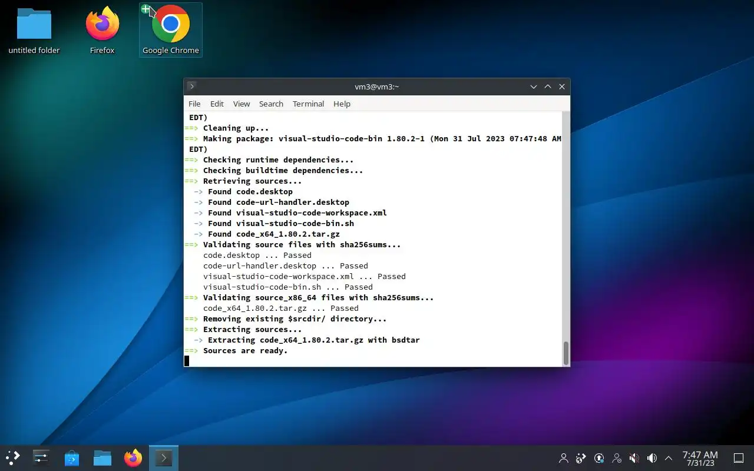Maximize the terminal window
The image size is (754, 471).
click(548, 87)
